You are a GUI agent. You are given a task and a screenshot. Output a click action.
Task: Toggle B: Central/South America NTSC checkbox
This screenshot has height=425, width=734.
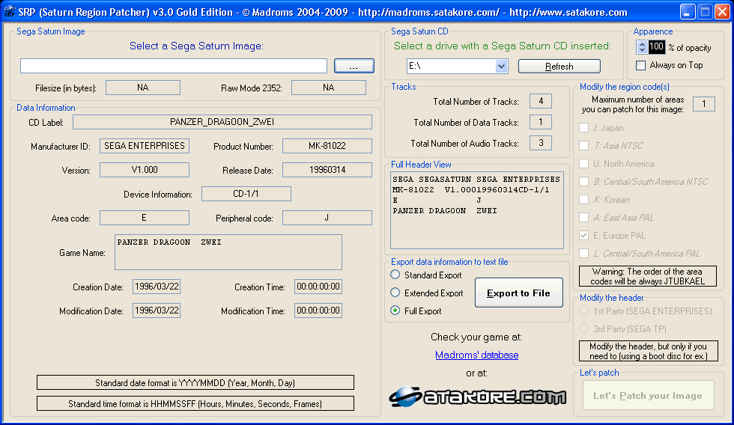tap(583, 181)
